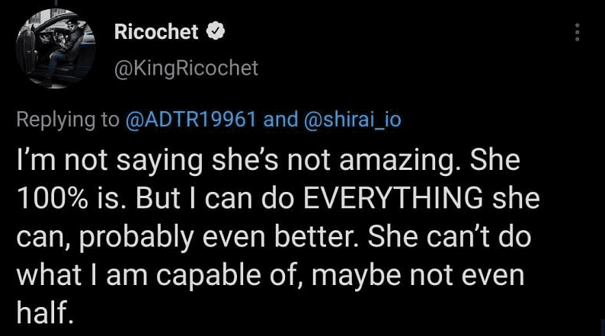Click the tweet's first line starting 'I'm not saying'
Image resolution: width=605 pixels, height=336 pixels.
pyautogui.click(x=268, y=161)
